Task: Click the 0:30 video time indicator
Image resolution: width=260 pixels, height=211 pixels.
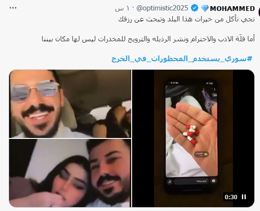Action: coord(231,197)
